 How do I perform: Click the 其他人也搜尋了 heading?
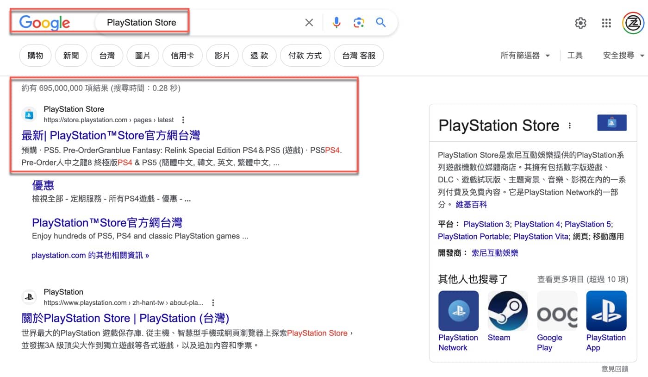(473, 279)
